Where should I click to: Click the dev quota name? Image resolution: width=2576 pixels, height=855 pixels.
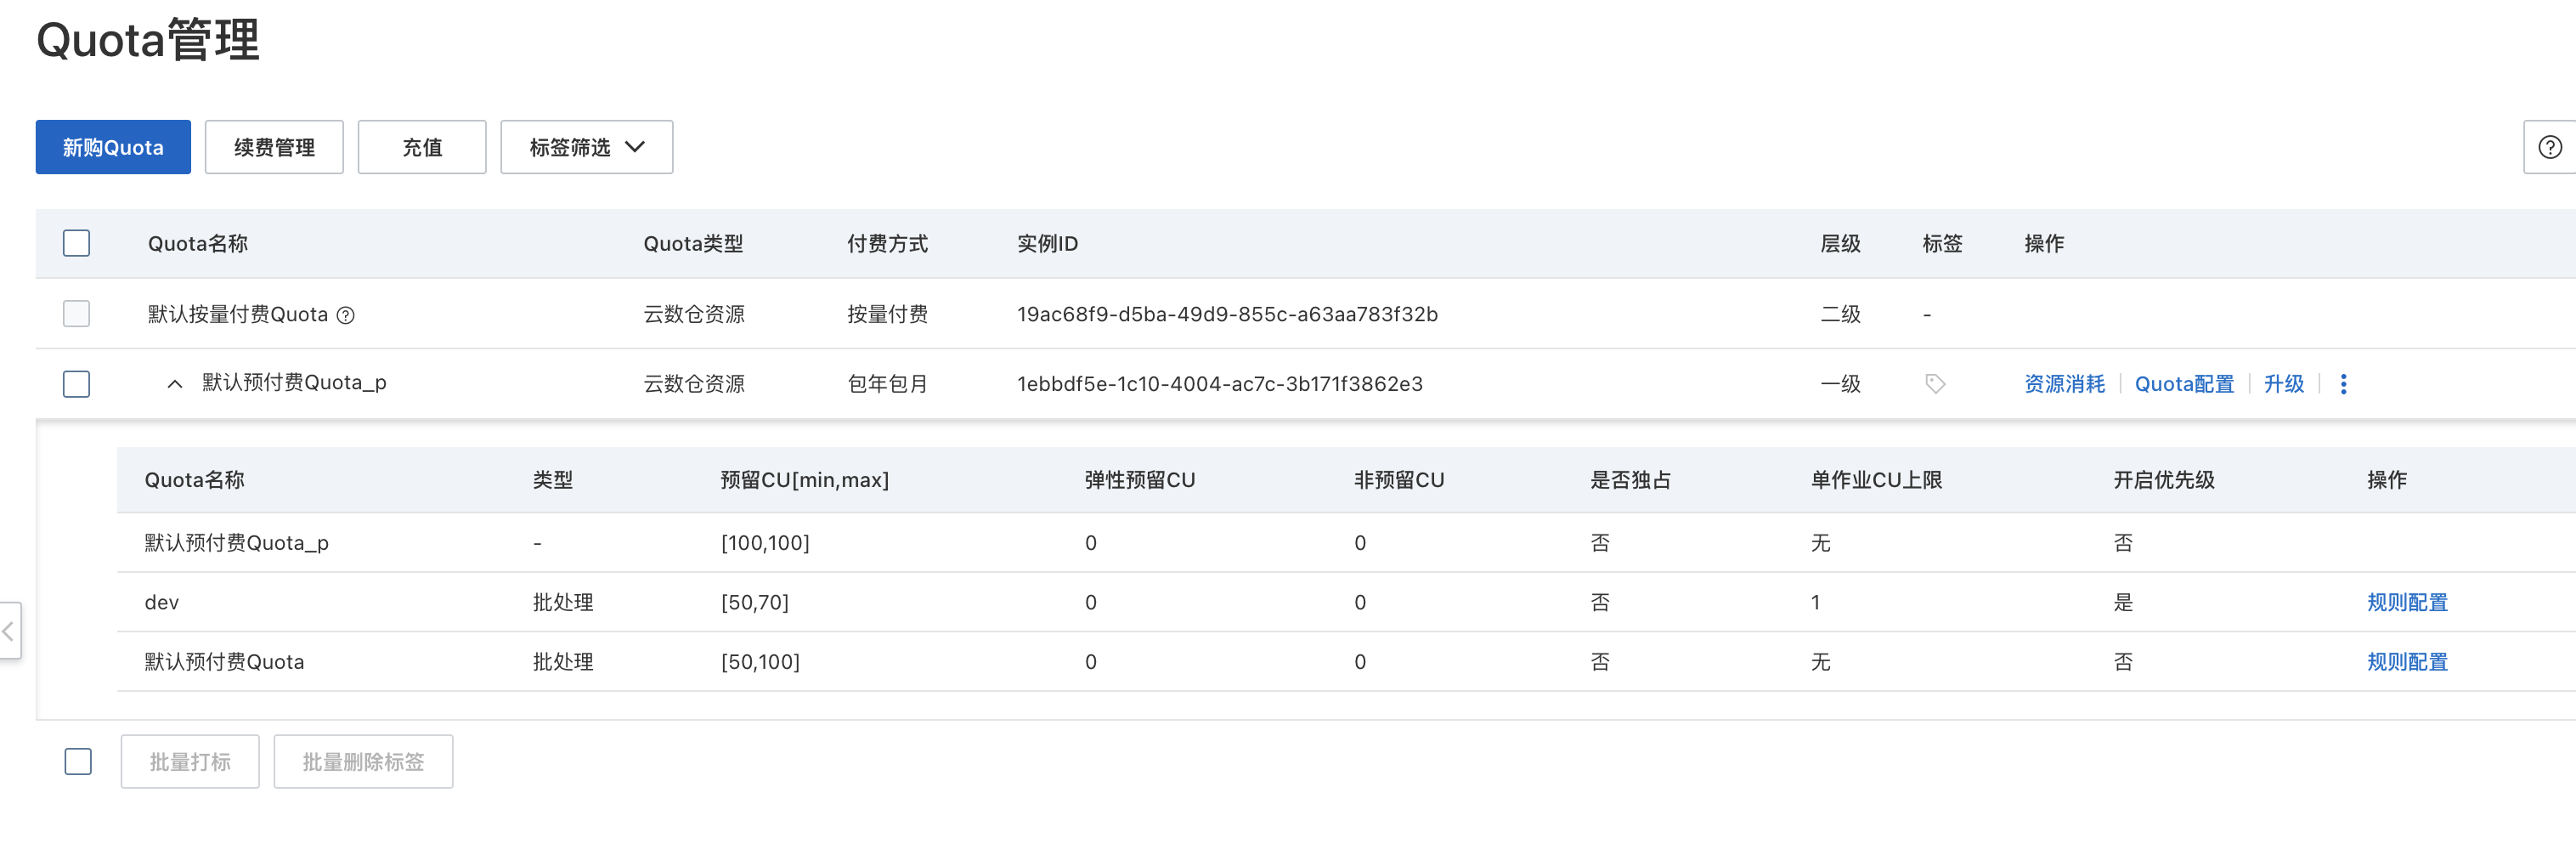click(x=162, y=602)
